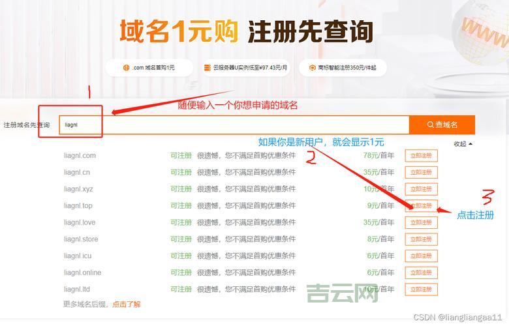This screenshot has width=509, height=326.
Task: Click the 35元/首年 price for liagnl.love
Action: (378, 222)
